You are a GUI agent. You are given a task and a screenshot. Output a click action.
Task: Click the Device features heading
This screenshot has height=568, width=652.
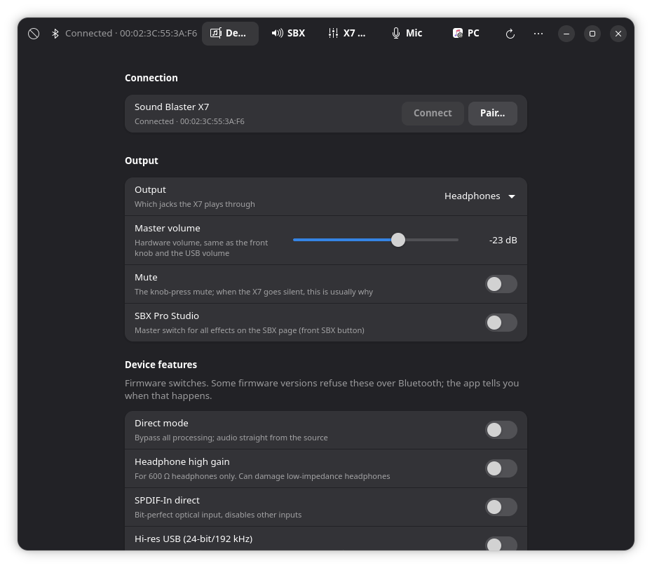(161, 365)
